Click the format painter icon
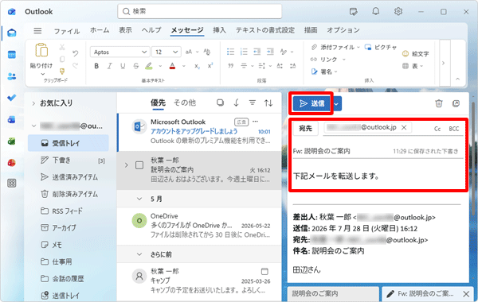The height and width of the screenshot is (302, 478). tap(62, 72)
